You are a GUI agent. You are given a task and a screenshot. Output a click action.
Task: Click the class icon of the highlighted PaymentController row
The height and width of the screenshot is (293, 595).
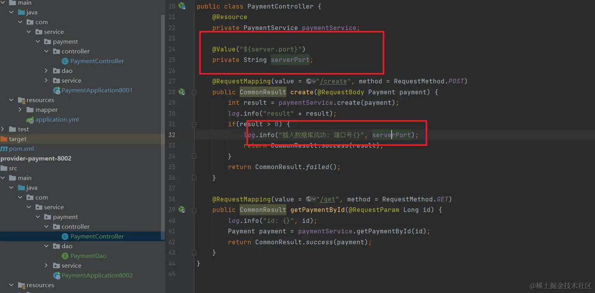(65, 237)
